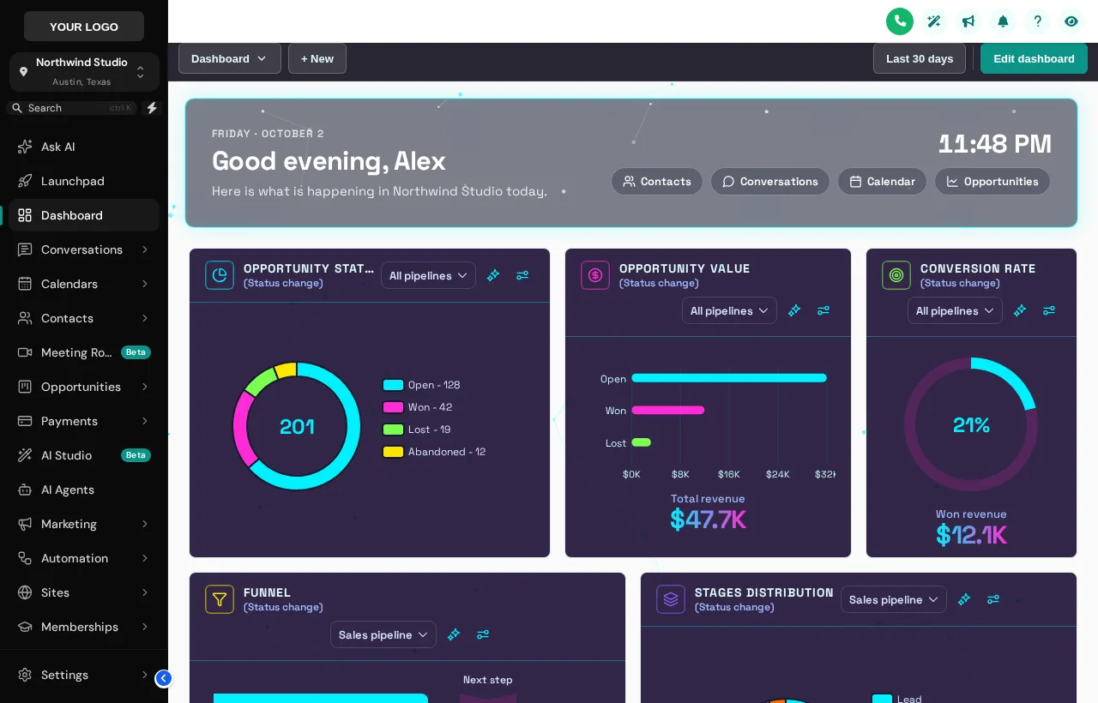
Task: Open Conversion Rate All pipelines dropdown
Action: point(955,310)
